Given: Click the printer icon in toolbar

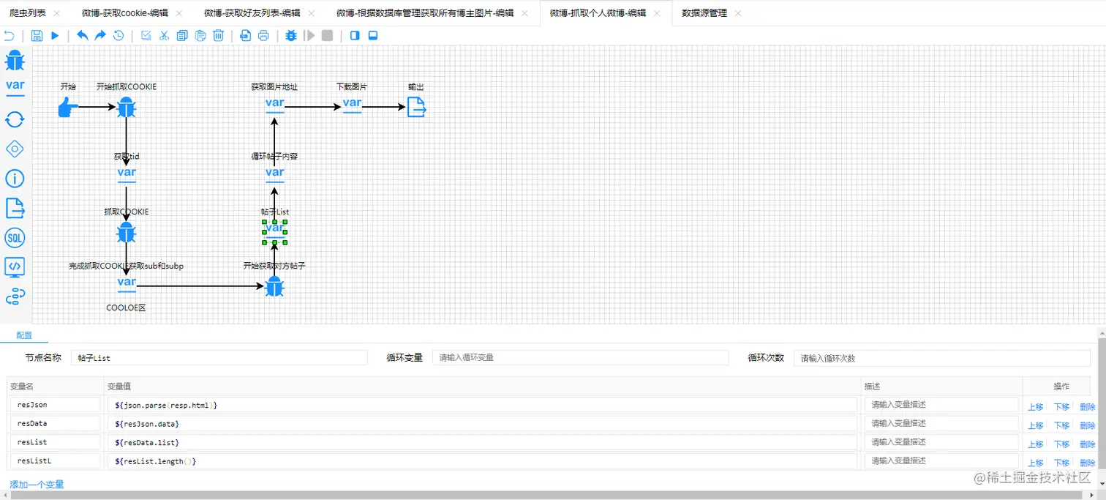Looking at the screenshot, I should pos(263,35).
